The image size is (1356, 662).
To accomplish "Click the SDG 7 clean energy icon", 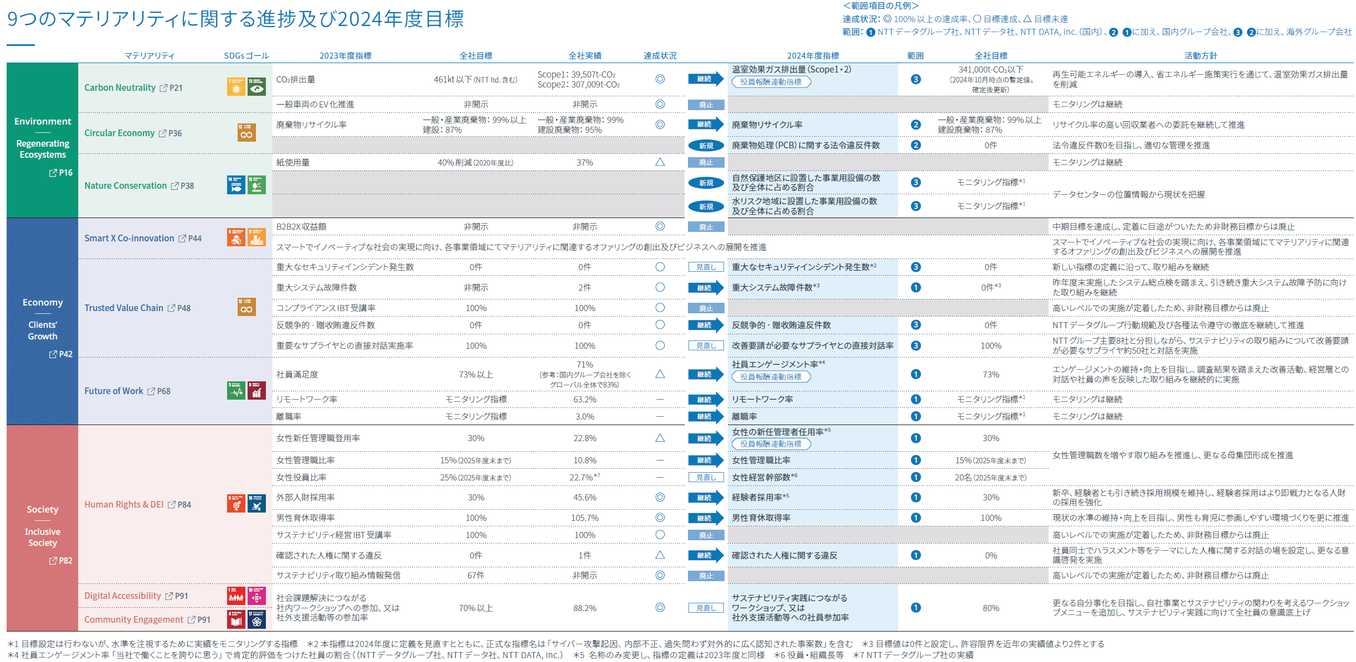I will (236, 87).
